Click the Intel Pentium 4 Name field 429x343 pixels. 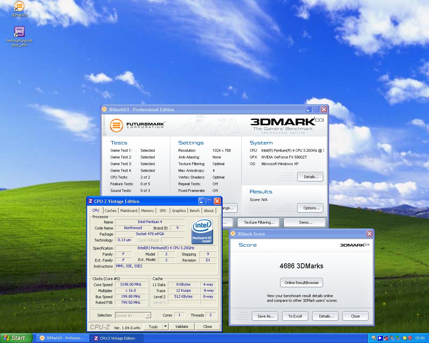pyautogui.click(x=150, y=222)
